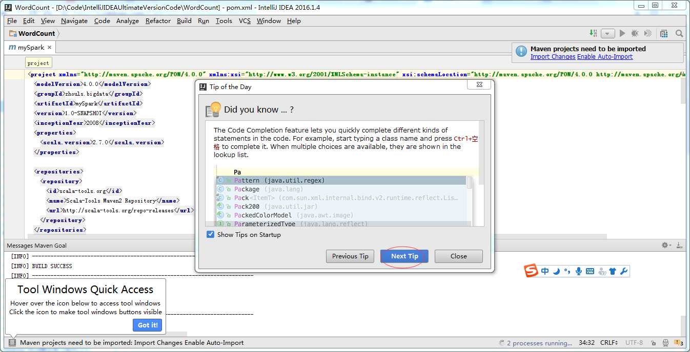Uncheck Show Tips on Startup

coord(210,234)
